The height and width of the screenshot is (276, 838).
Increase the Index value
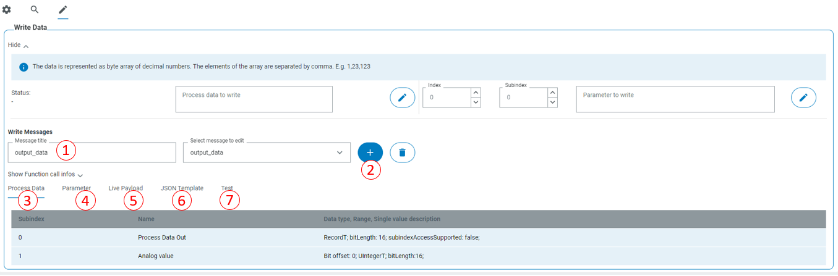click(x=476, y=93)
